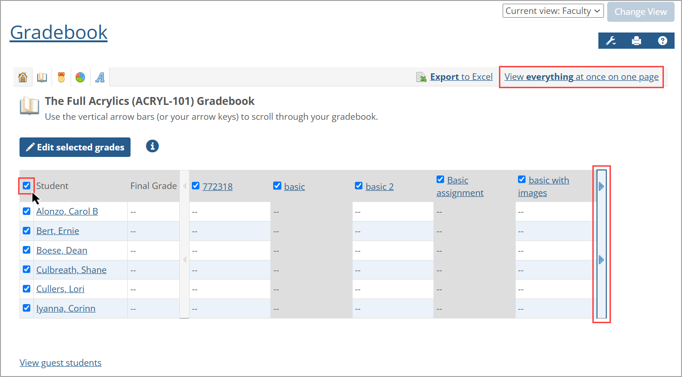Click View everything at once on one page
682x377 pixels.
point(581,77)
